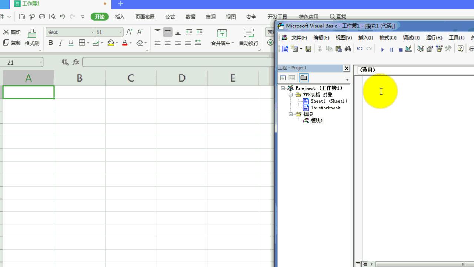Open the Properties Window icon in VB toolbar
Screen dimensions: 474x267
430,49
